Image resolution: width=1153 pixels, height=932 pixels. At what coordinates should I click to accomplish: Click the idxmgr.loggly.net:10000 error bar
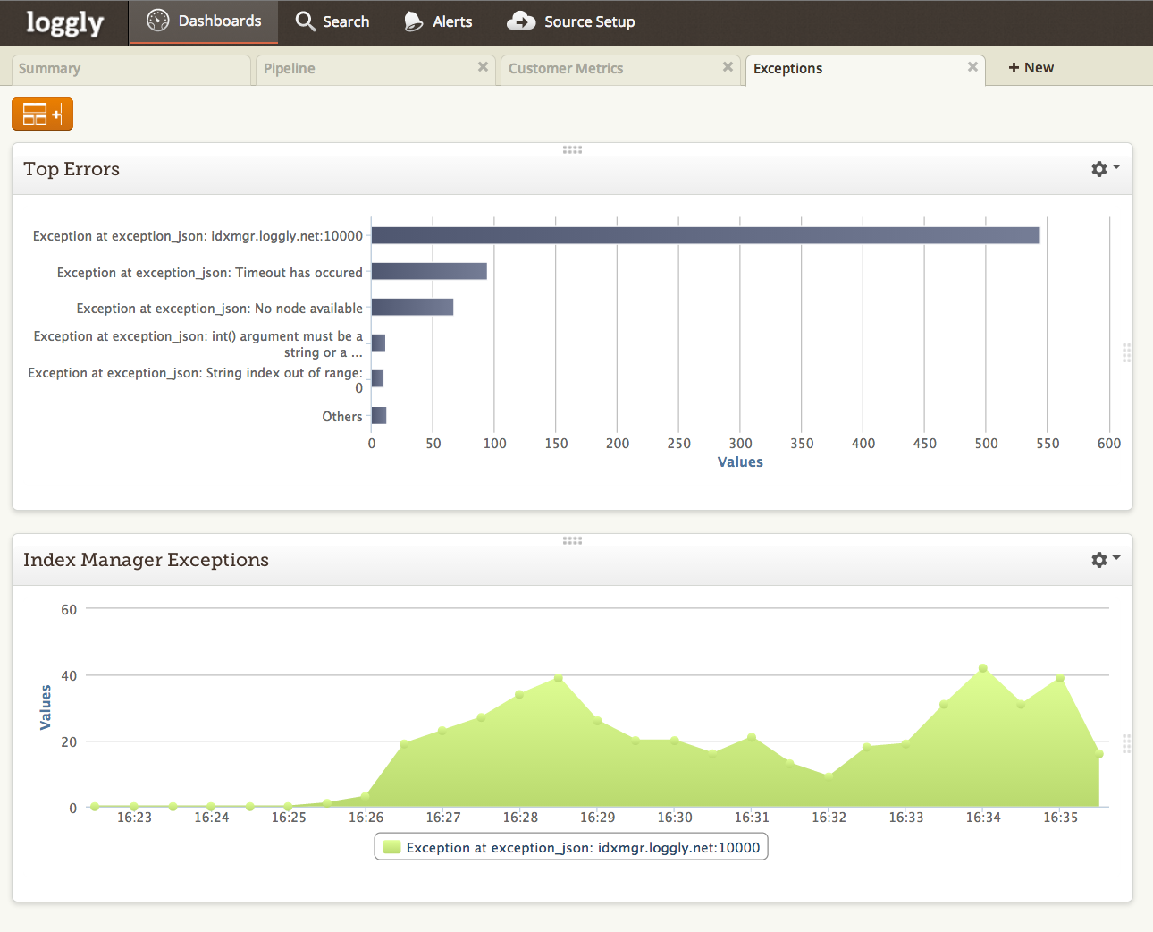(x=705, y=235)
